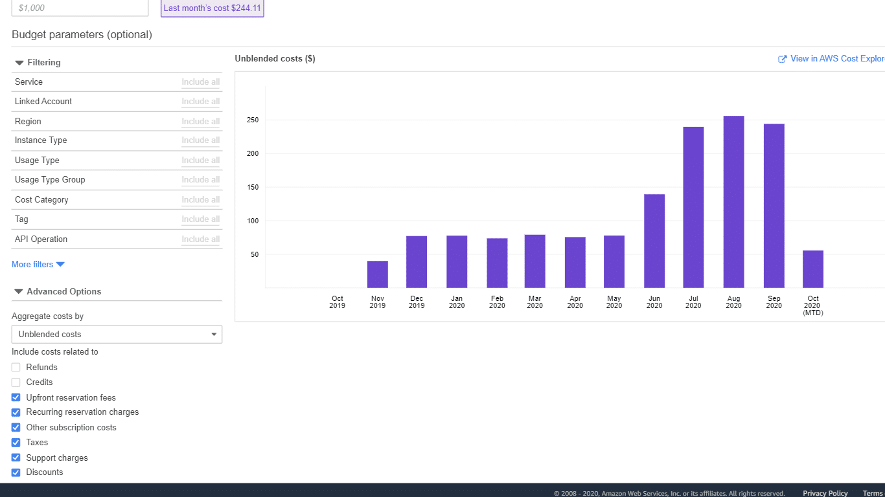885x497 pixels.
Task: Disable Other subscription costs
Action: pos(16,427)
